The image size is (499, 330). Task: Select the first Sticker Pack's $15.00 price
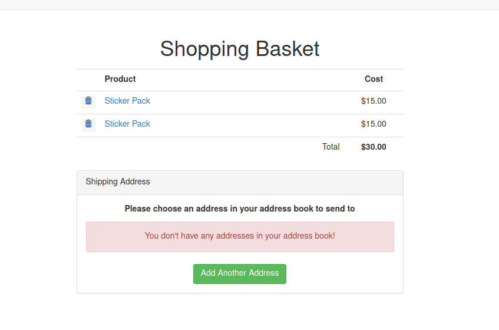(x=374, y=101)
